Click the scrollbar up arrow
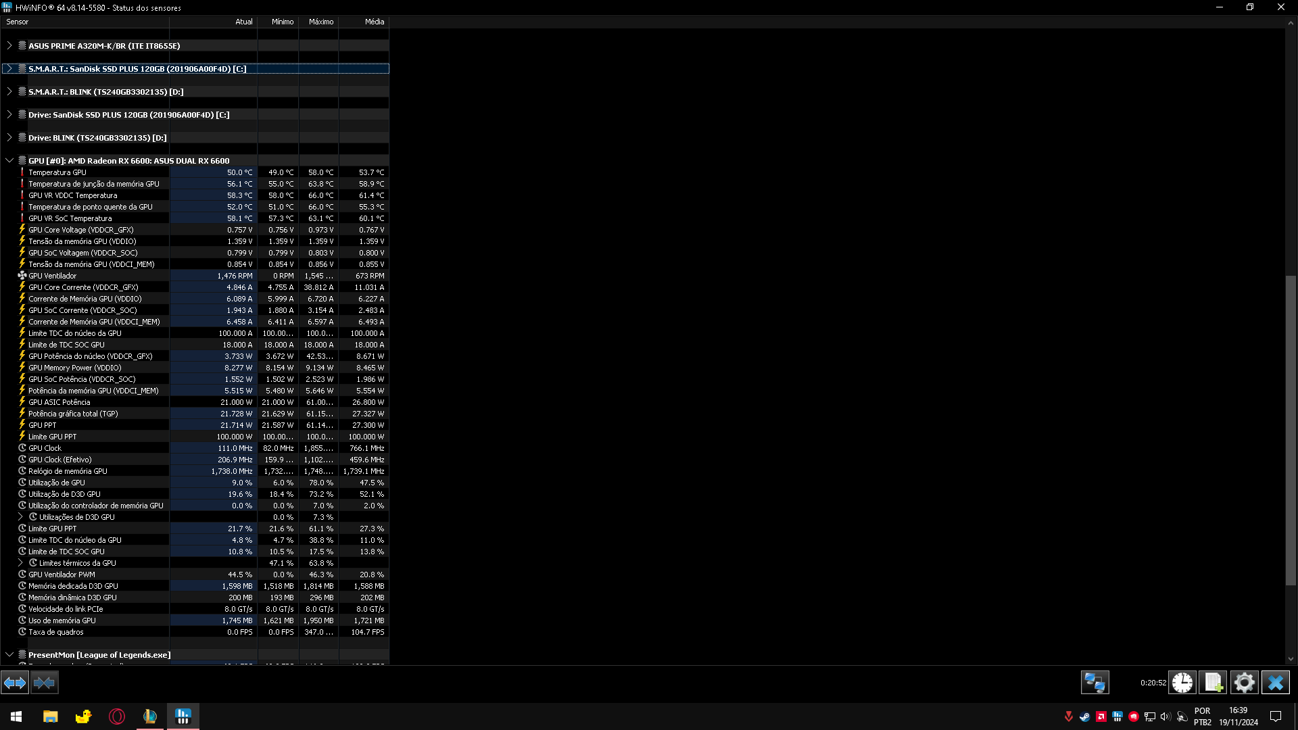Viewport: 1298px width, 730px height. 1291,22
